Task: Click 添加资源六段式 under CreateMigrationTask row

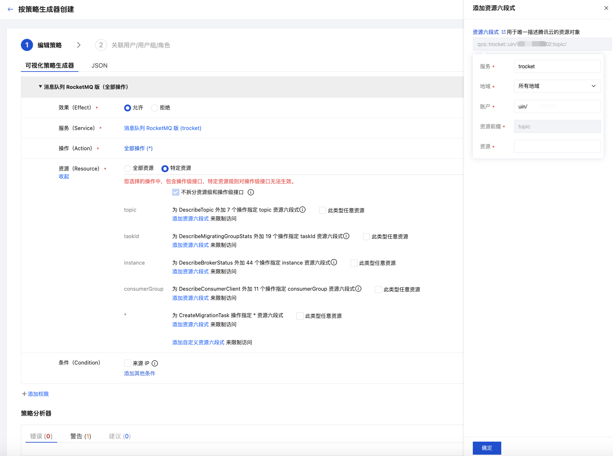Action: click(x=191, y=324)
